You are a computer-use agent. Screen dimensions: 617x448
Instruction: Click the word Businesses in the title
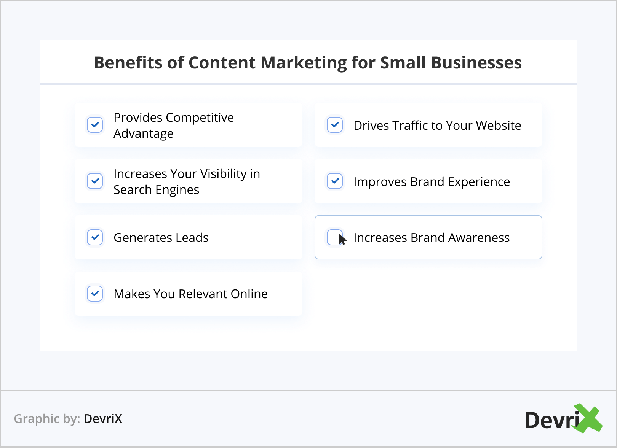[x=476, y=63]
